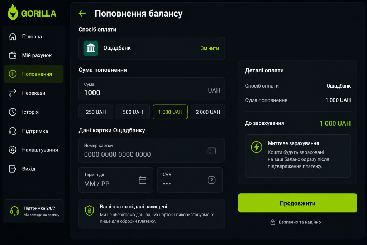The width and height of the screenshot is (367, 245).
Task: Click the card icon in Номер картки field
Action: tap(211, 151)
